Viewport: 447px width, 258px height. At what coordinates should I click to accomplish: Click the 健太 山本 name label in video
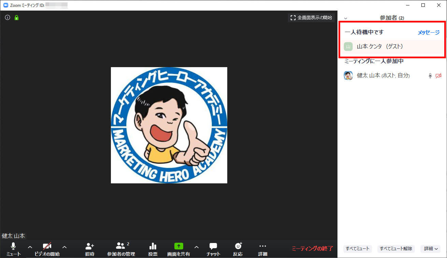[x=13, y=236]
